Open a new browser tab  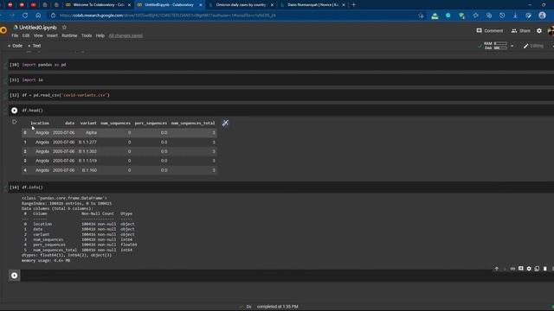(354, 5)
